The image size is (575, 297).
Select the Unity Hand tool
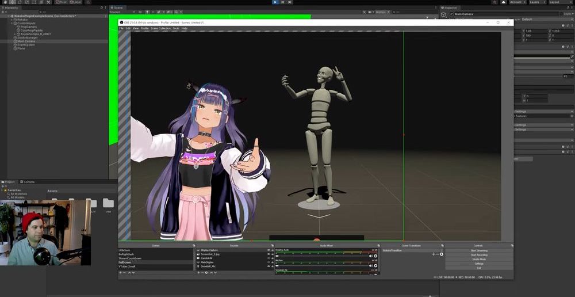5,2
